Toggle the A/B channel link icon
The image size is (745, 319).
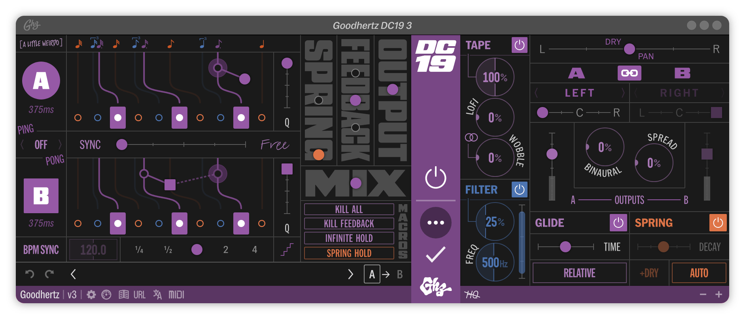[x=629, y=73]
